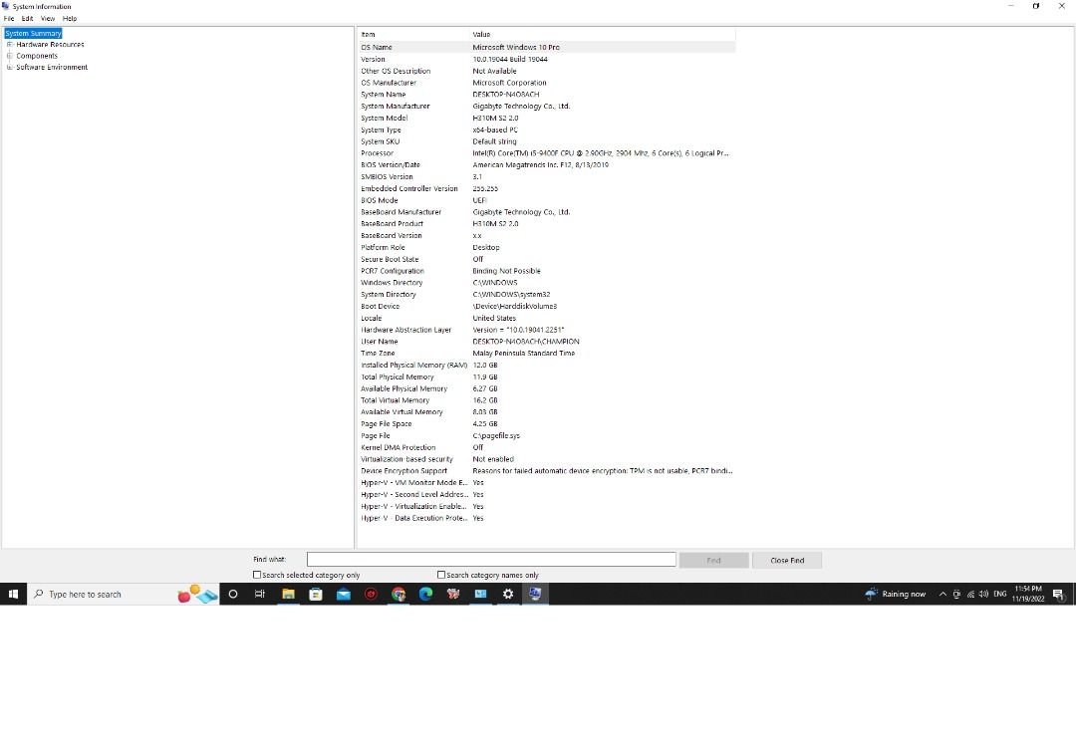Open the File menu

[9, 18]
